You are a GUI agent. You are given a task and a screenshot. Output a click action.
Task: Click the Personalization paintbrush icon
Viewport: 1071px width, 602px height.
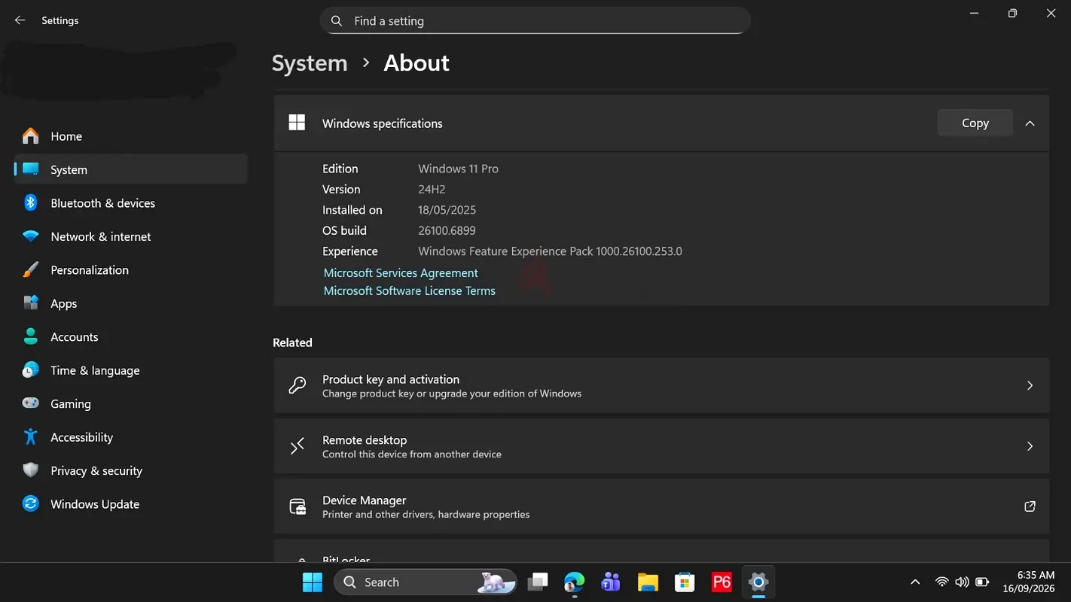pyautogui.click(x=31, y=270)
